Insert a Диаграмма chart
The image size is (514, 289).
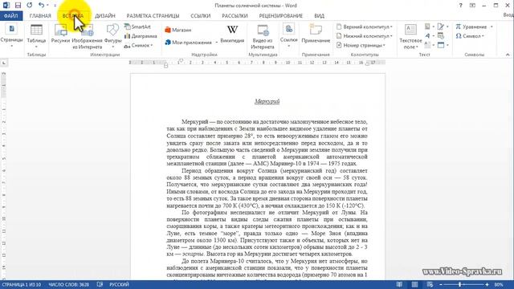click(141, 36)
